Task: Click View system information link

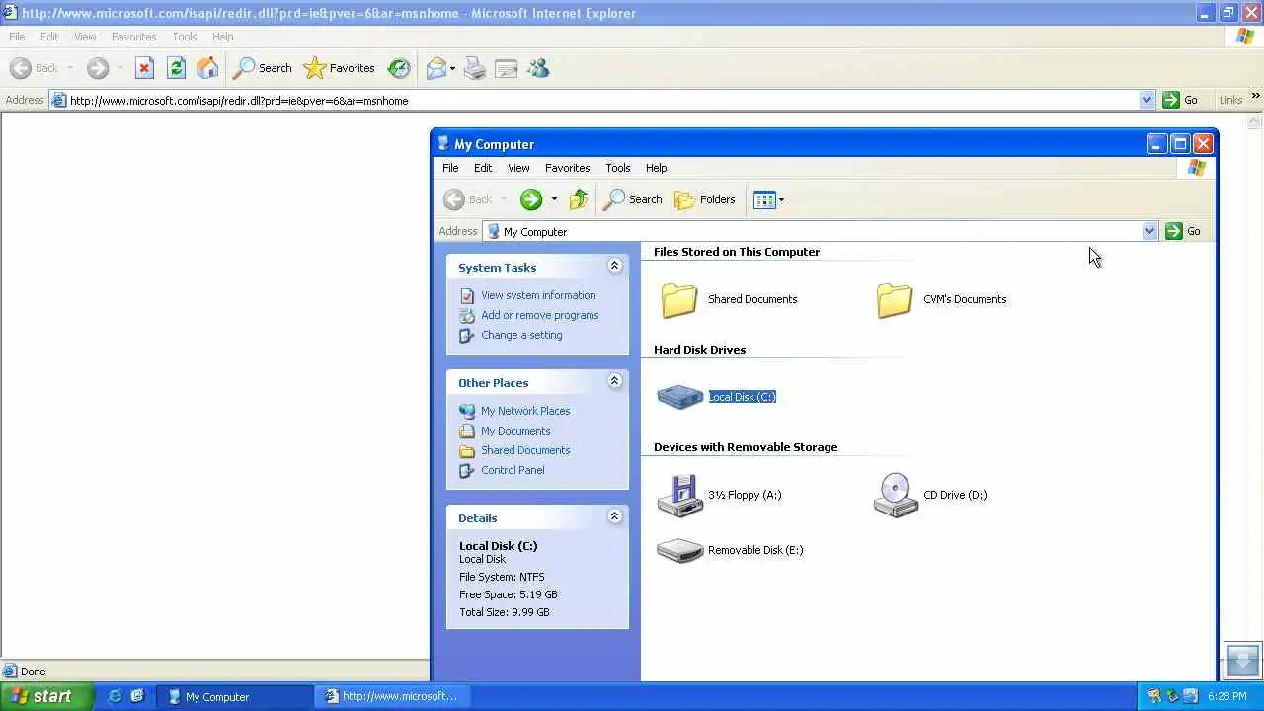Action: coord(538,295)
